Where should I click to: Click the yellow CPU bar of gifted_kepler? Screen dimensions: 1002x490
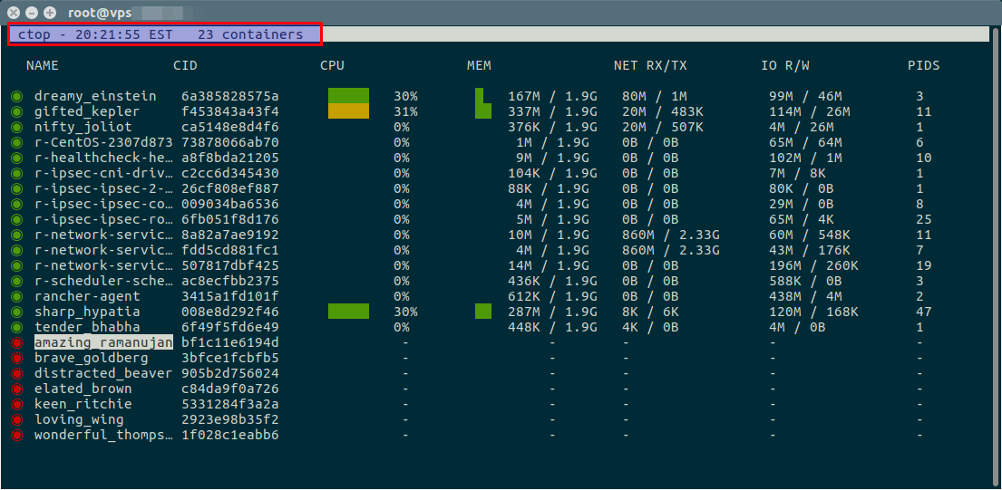(x=348, y=111)
